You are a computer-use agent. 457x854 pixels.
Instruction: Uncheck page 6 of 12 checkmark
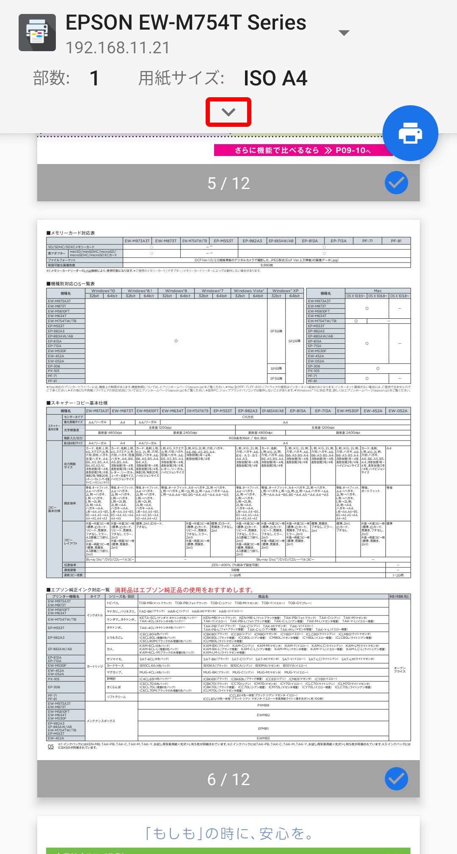[396, 779]
